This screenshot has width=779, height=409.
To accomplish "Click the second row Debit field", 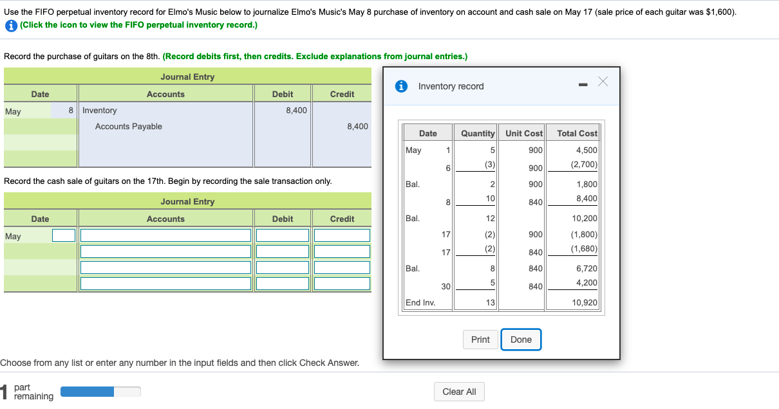I will tap(282, 251).
